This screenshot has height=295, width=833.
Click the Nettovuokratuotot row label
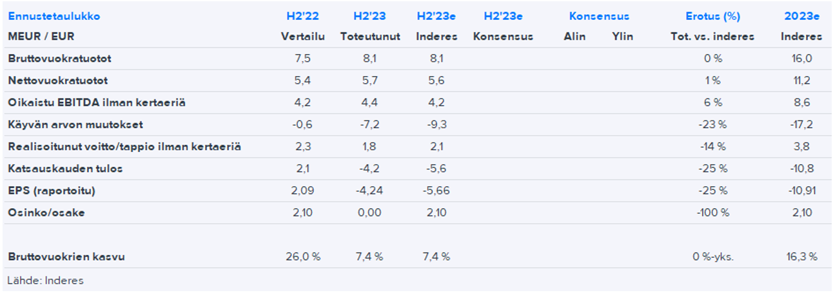[x=58, y=81]
